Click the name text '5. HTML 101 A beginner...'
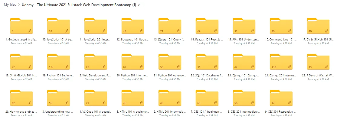350x138 pixels. [x=133, y=112]
